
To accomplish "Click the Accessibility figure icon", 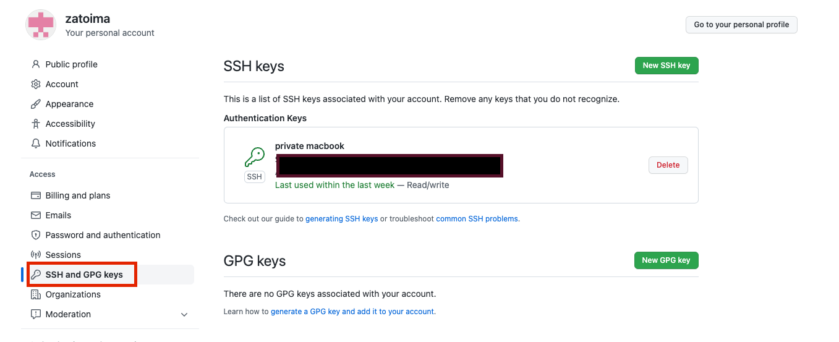I will (36, 124).
